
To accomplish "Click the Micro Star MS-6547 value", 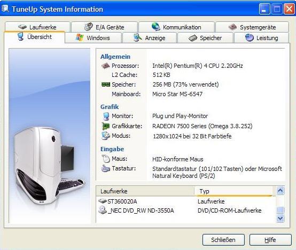I will [x=177, y=94].
